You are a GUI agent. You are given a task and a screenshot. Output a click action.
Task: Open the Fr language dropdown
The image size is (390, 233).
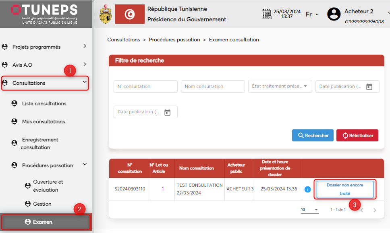[x=312, y=14]
